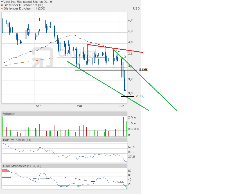Screen dimensions: 239x194
Task: Click the 4,2 price axis label
Action: coord(130,20)
